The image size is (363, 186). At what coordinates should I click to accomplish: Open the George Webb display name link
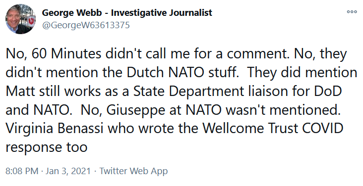click(127, 13)
